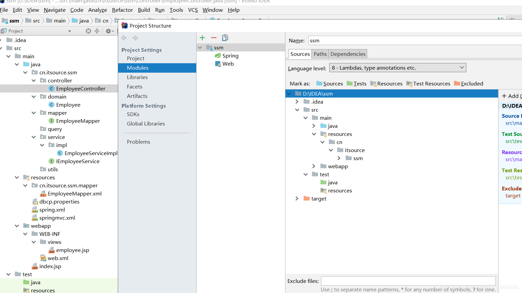Click the red minus remove module icon
522x293 pixels.
pyautogui.click(x=214, y=38)
